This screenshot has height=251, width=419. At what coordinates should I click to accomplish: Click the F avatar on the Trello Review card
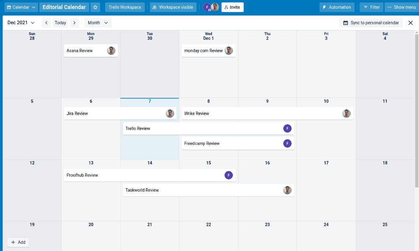point(287,128)
